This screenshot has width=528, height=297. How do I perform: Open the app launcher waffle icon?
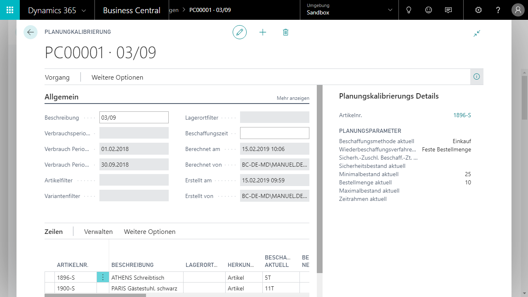10,10
